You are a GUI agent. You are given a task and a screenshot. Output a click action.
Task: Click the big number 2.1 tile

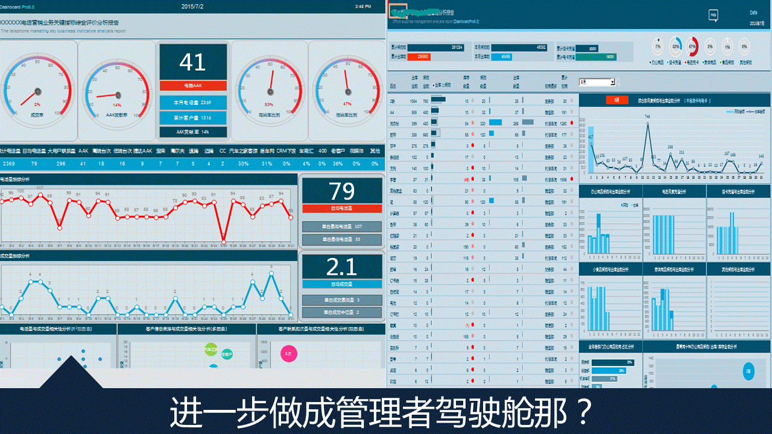point(342,267)
